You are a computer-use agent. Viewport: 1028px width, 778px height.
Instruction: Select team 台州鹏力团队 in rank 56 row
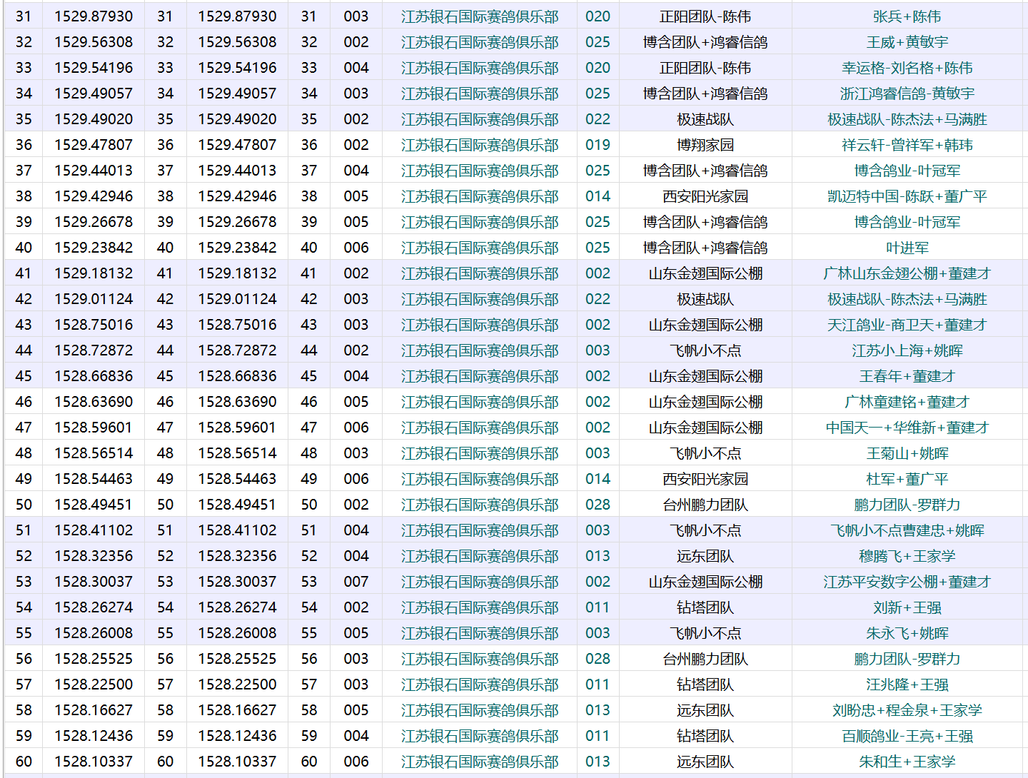pos(705,659)
